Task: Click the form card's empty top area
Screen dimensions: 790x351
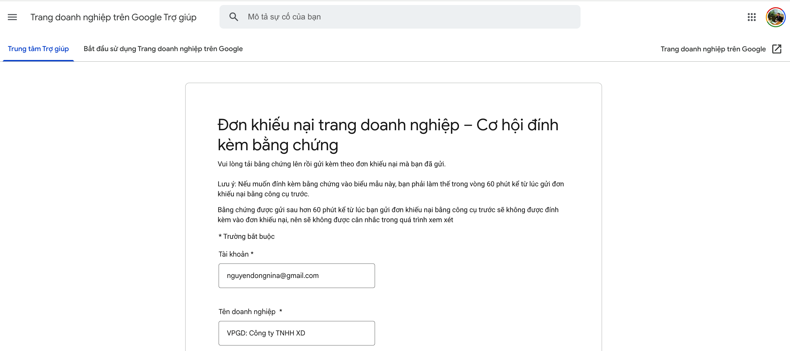Action: (x=393, y=98)
